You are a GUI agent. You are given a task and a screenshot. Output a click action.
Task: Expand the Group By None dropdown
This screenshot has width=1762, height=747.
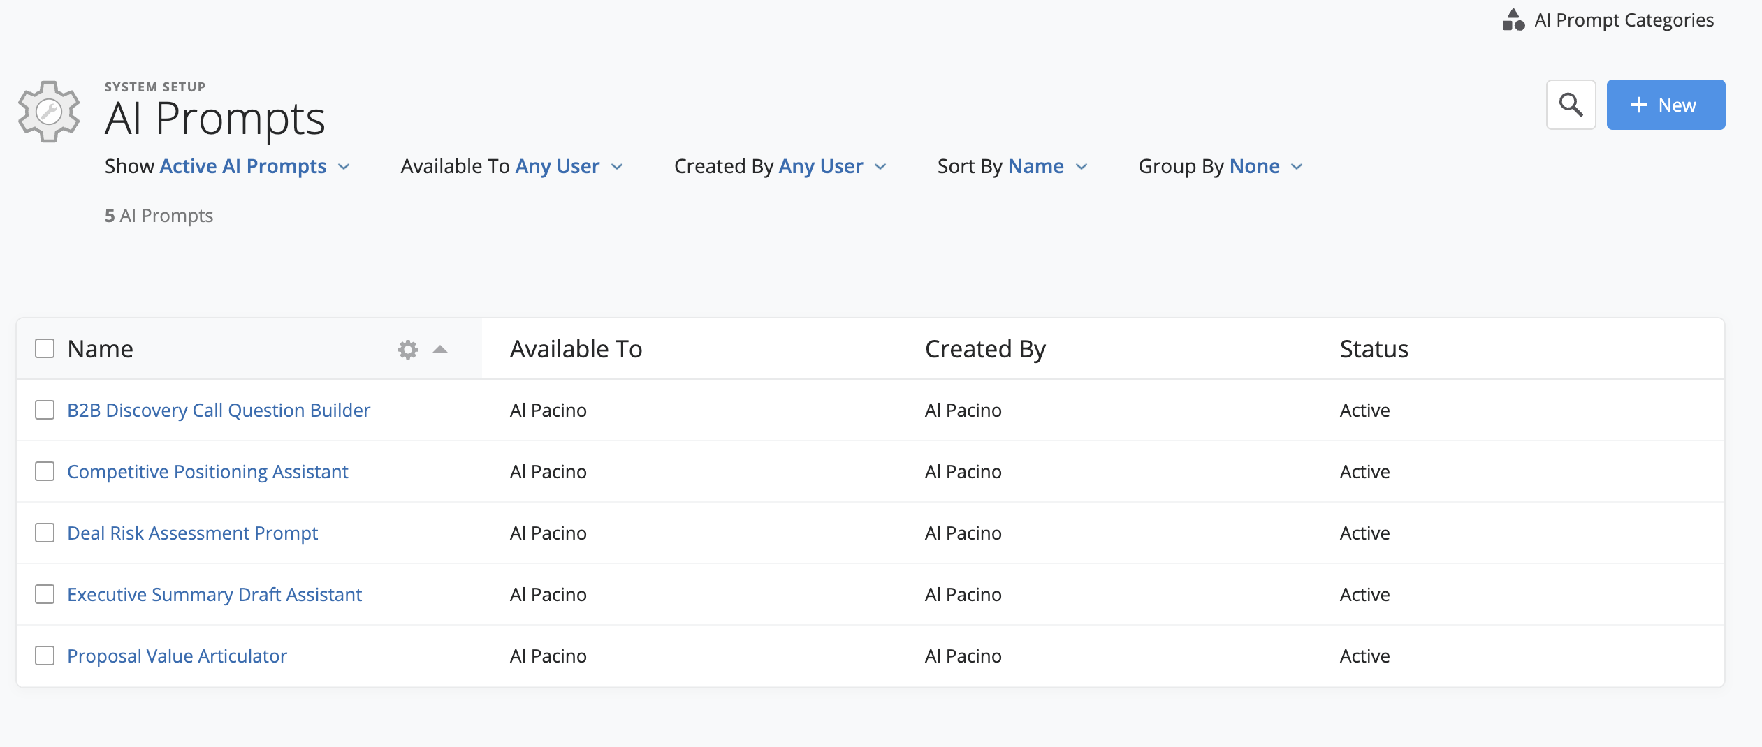click(x=1254, y=166)
